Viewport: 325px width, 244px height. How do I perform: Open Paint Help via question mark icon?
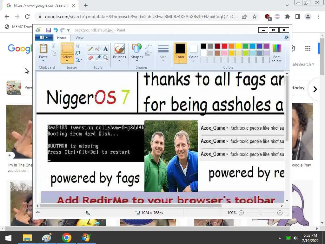[x=286, y=37]
